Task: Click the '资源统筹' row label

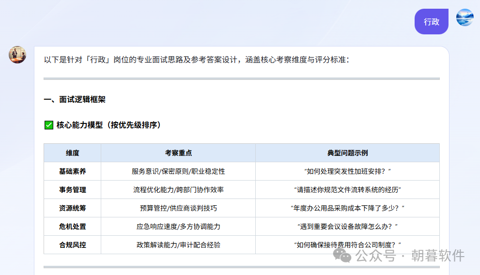Action: pyautogui.click(x=73, y=208)
